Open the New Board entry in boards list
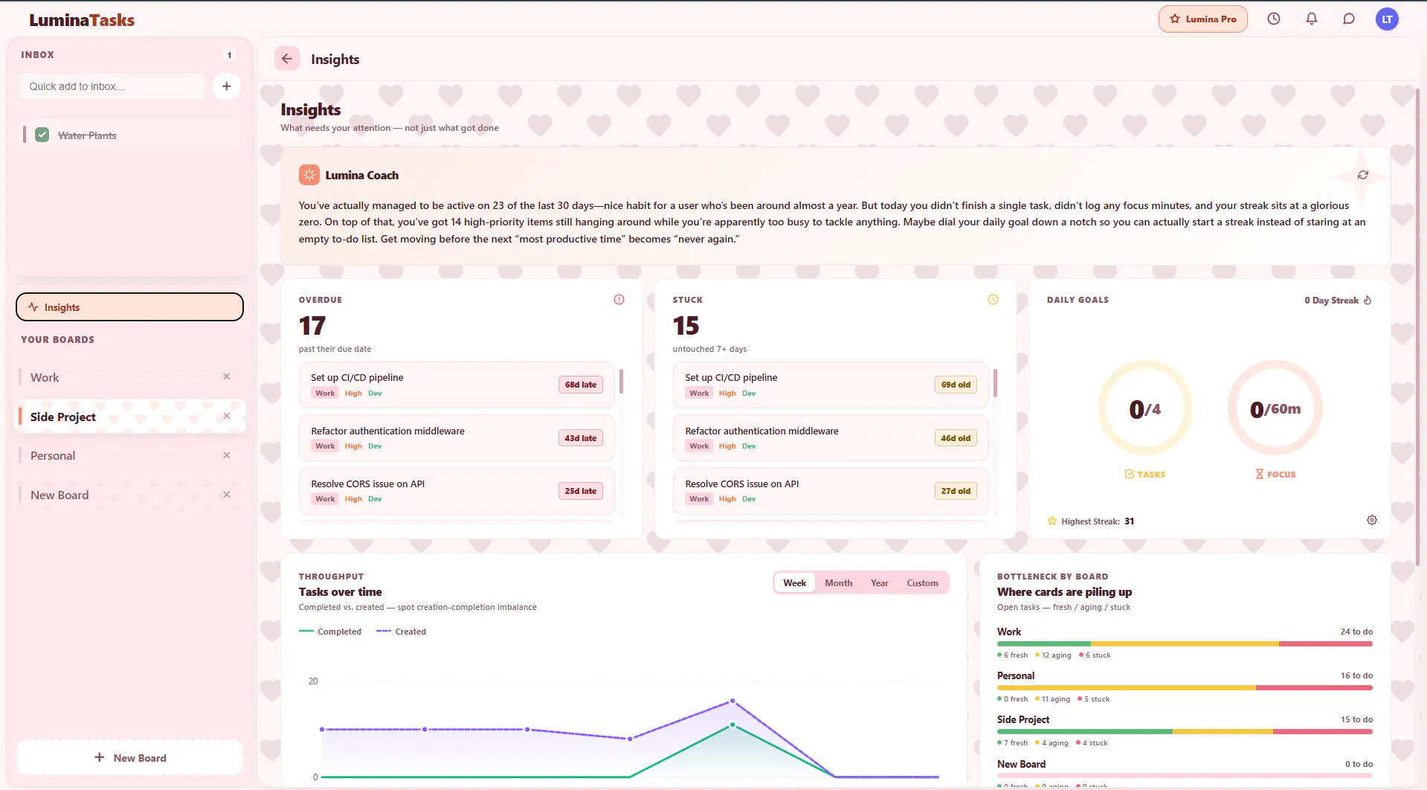Image resolution: width=1427 pixels, height=790 pixels. (x=119, y=495)
